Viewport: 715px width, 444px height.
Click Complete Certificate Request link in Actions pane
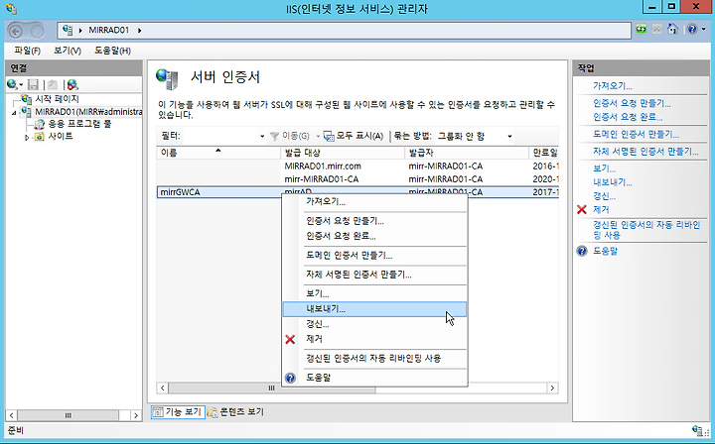[628, 117]
